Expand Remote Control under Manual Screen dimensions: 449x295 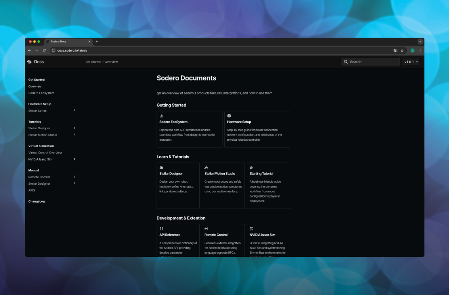coord(75,177)
